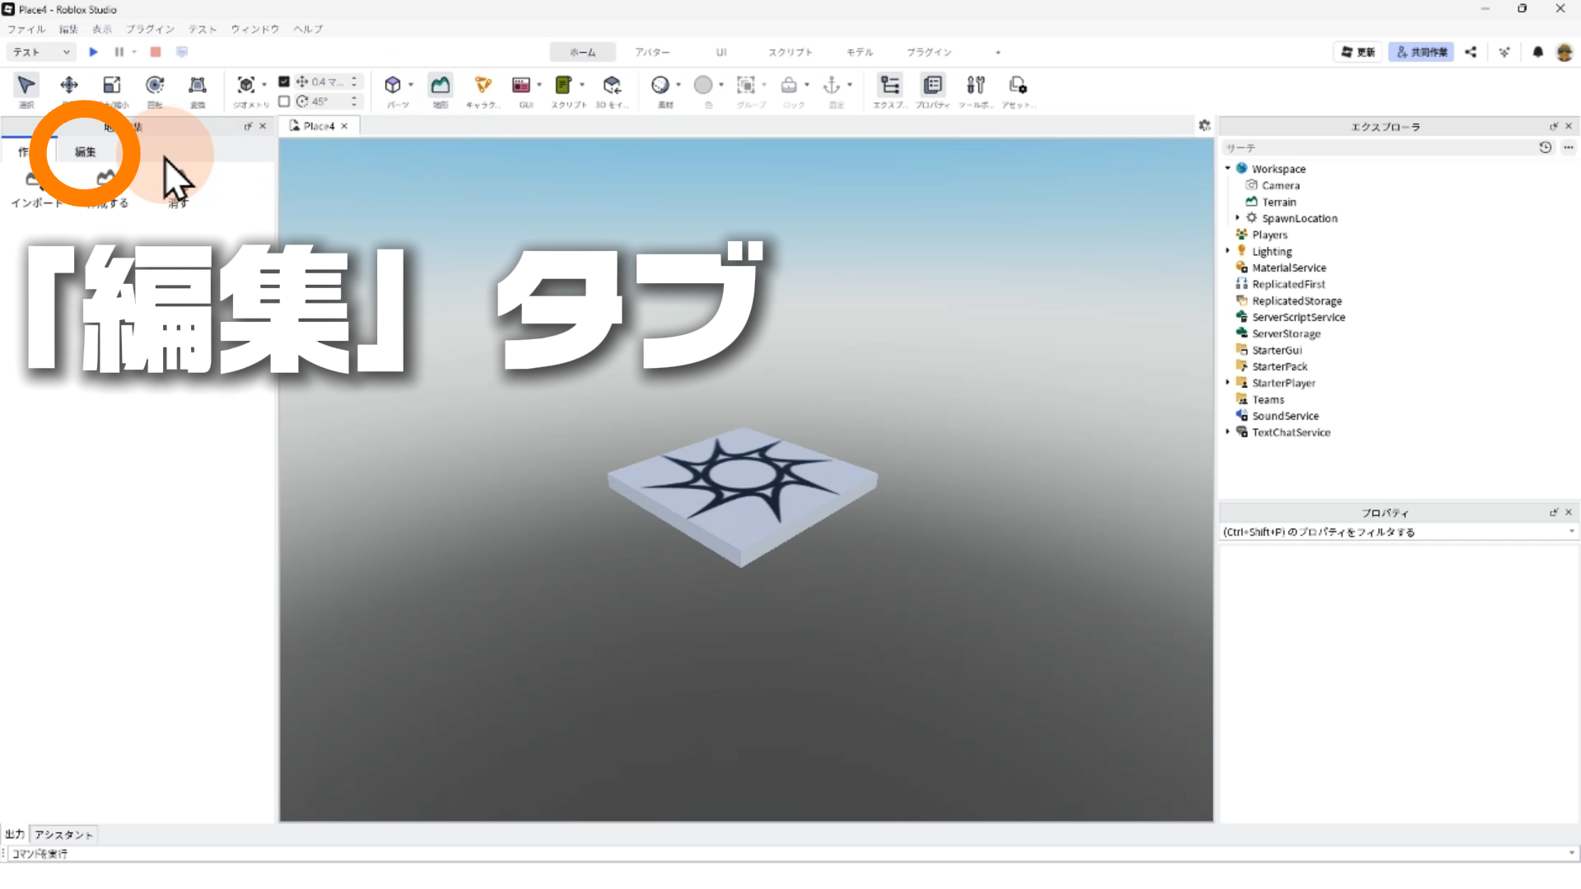Expand the Lighting tree node
1581x889 pixels.
coord(1228,251)
